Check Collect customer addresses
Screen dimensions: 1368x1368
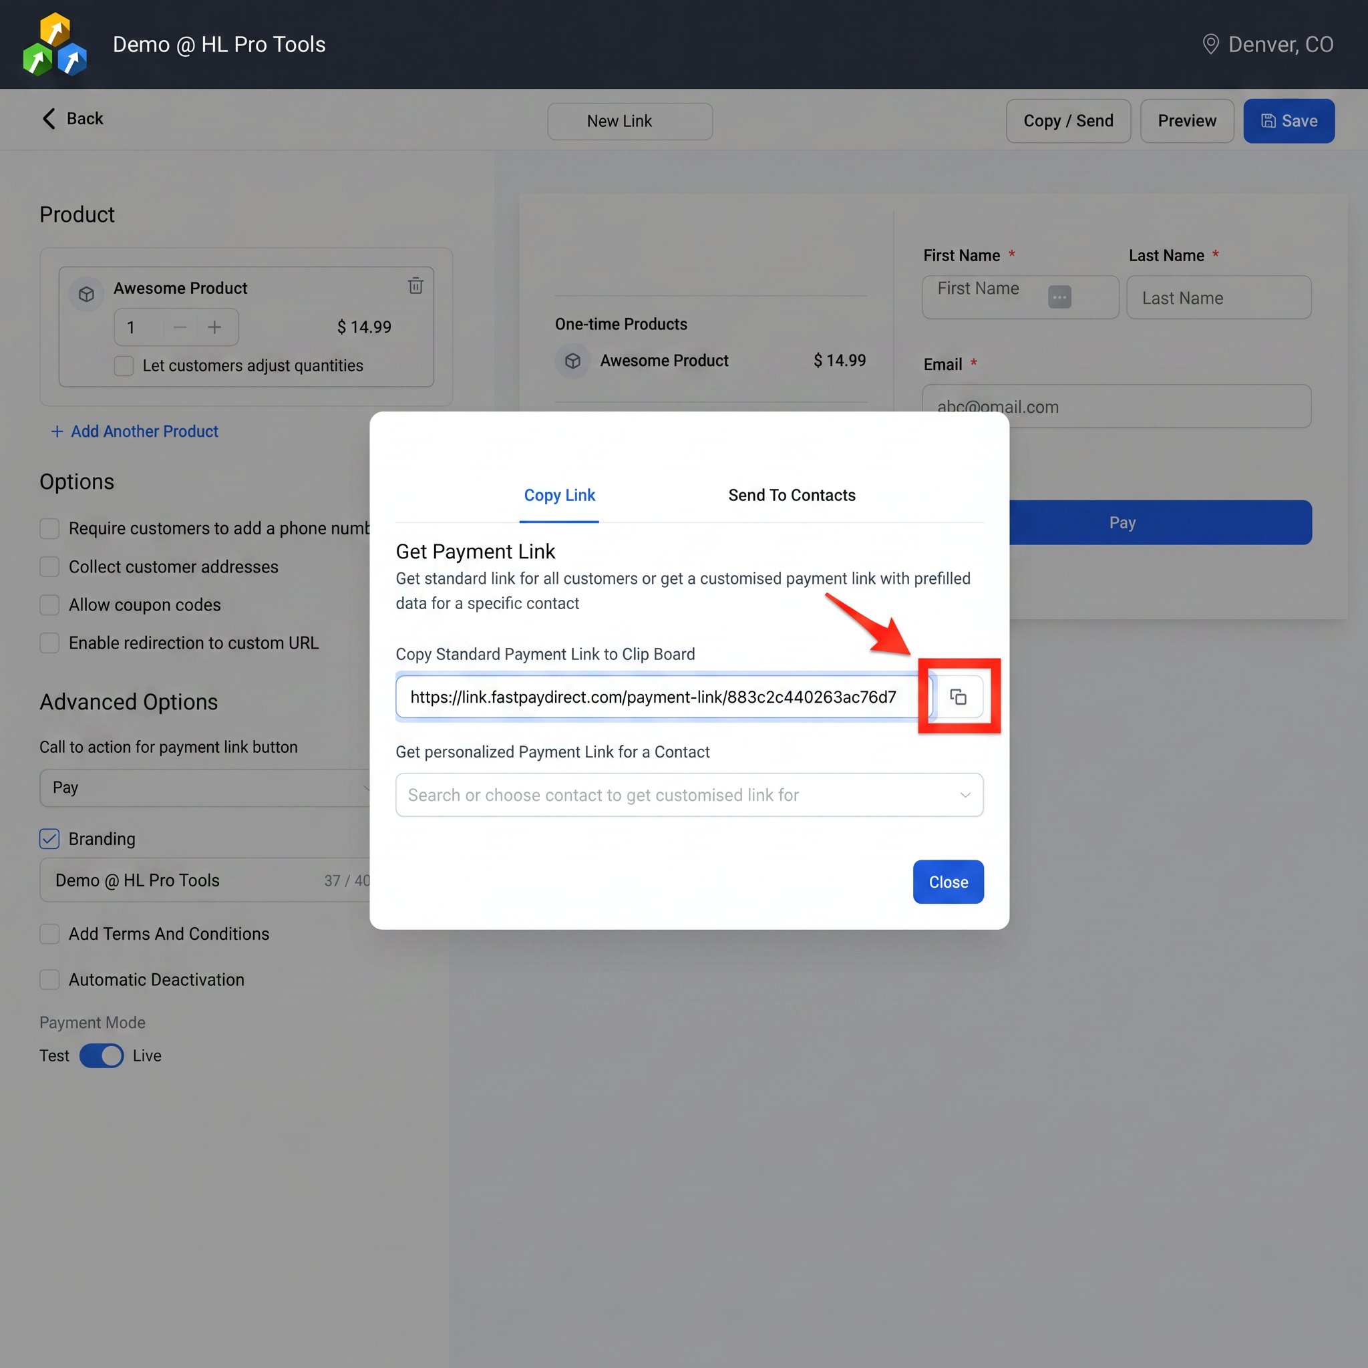(x=49, y=566)
